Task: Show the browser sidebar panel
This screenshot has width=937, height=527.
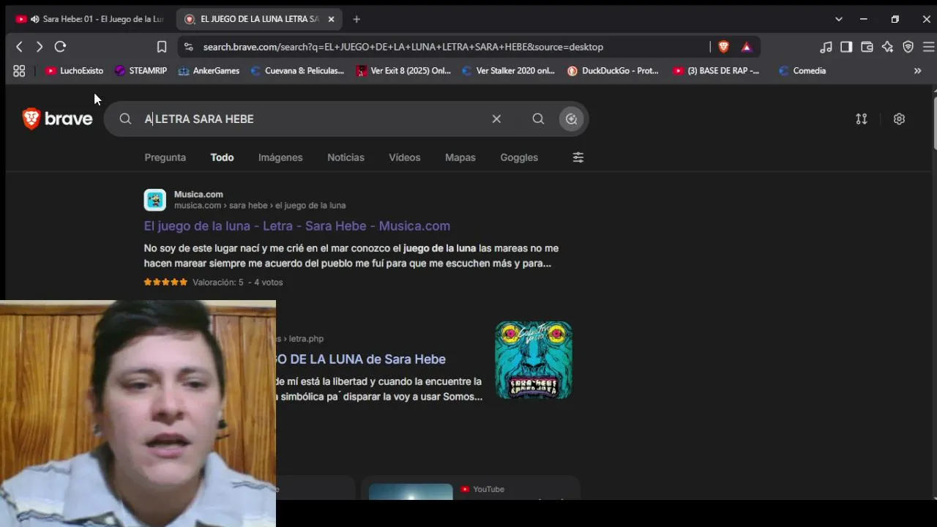Action: tap(846, 47)
